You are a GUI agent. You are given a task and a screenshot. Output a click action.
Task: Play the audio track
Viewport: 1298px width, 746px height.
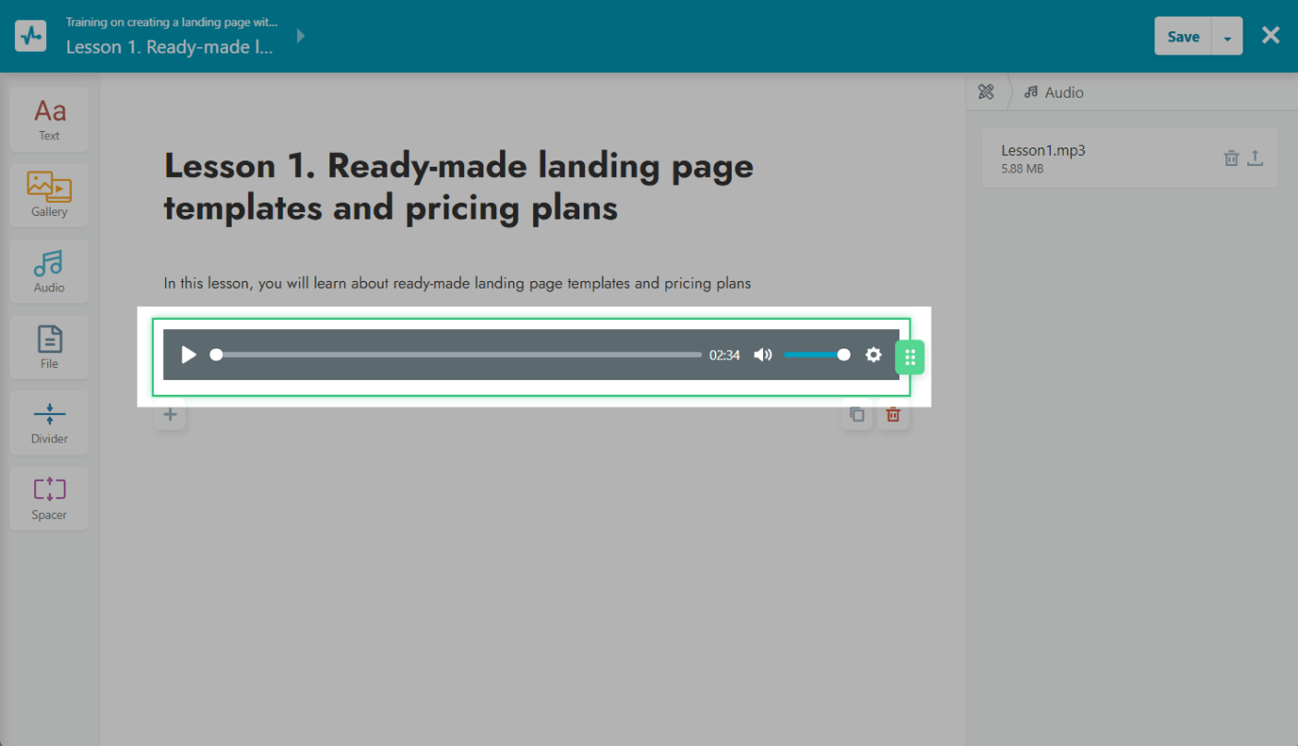(188, 355)
